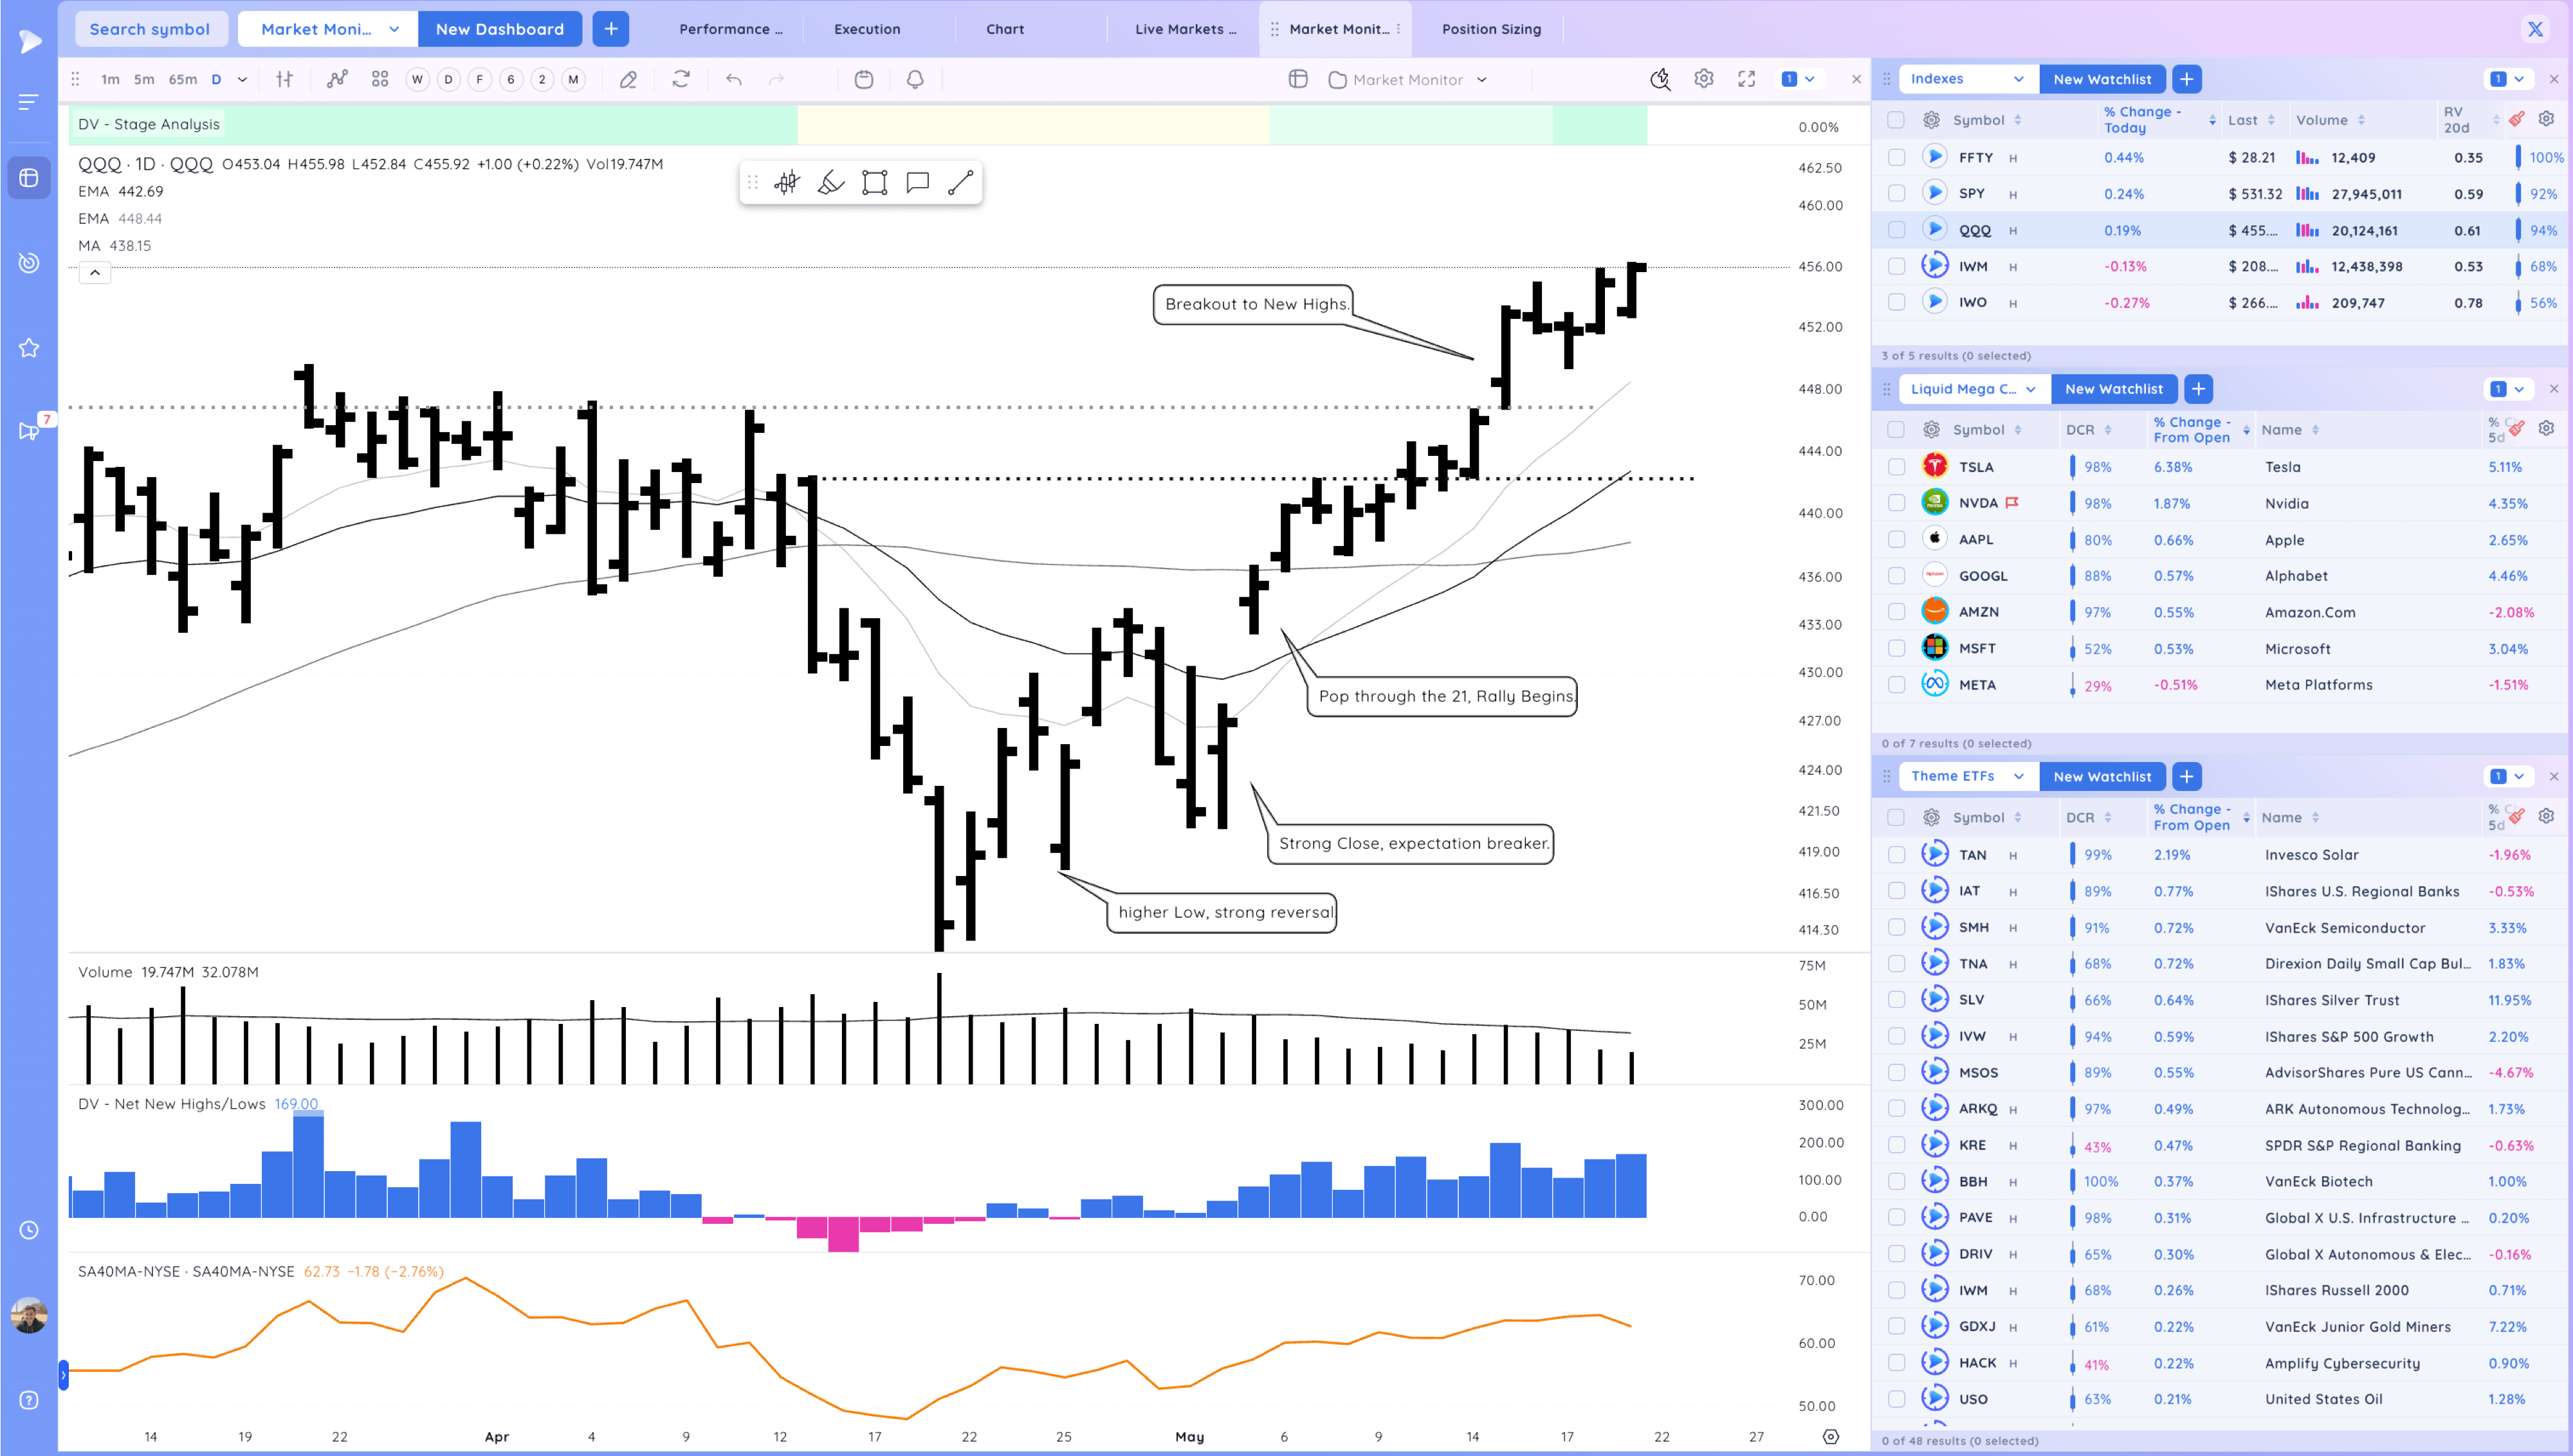Image resolution: width=2573 pixels, height=1456 pixels.
Task: Open the timeframe dropdown arrow after D
Action: click(x=242, y=79)
